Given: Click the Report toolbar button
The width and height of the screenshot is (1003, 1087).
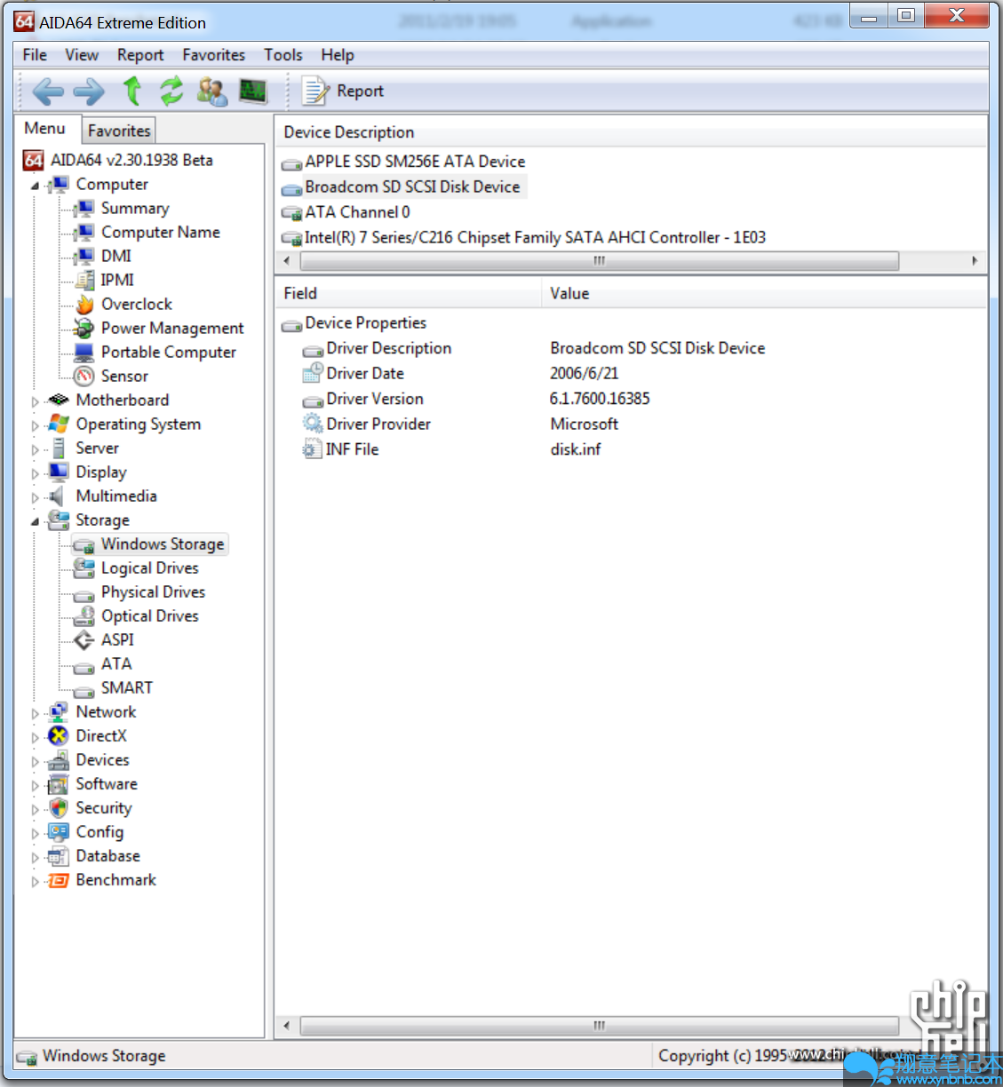Looking at the screenshot, I should pyautogui.click(x=343, y=91).
